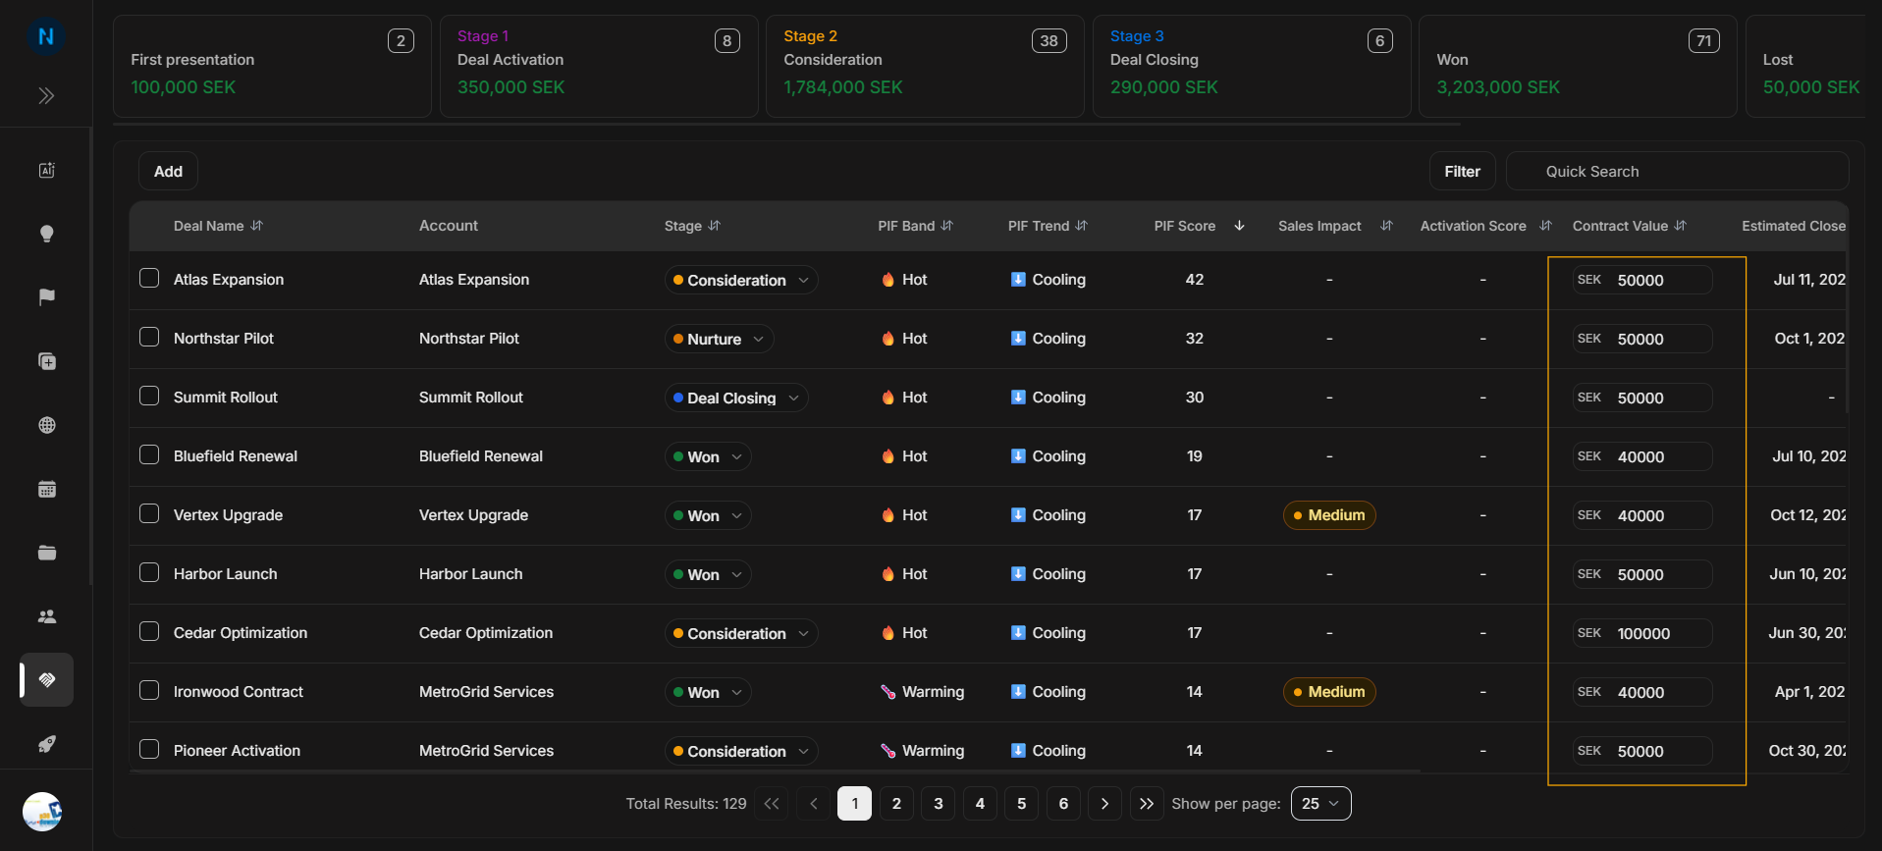Open the Filter button
The width and height of the screenshot is (1882, 851).
pos(1462,171)
